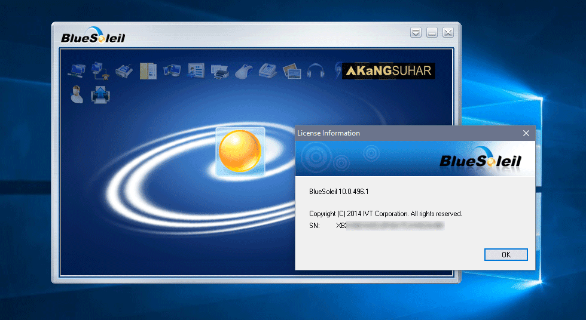Open the Object Push business card icon
Screen dimensions: 586x320
[196, 70]
